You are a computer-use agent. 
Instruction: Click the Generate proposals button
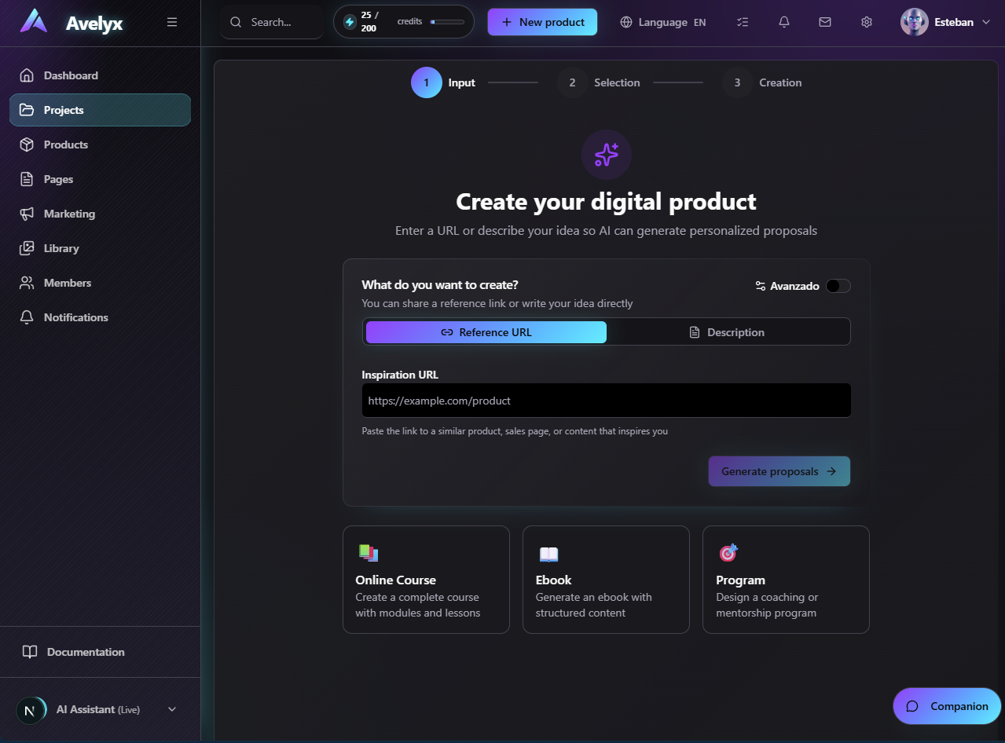tap(778, 471)
